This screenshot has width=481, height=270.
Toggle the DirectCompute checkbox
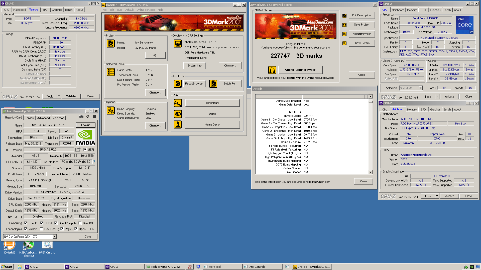56,223
